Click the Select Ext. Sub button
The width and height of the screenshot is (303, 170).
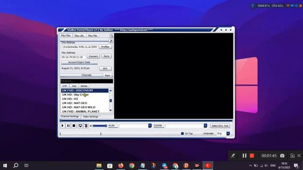(x=220, y=126)
